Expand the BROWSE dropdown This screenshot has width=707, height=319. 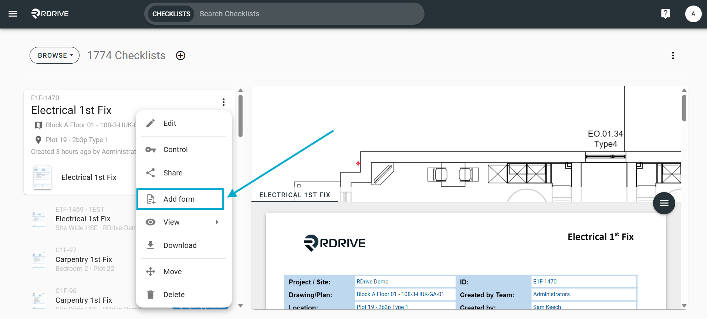[x=55, y=56]
